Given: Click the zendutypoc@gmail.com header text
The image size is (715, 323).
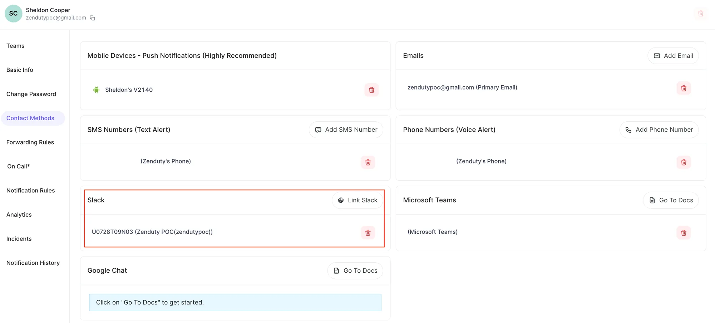Looking at the screenshot, I should [56, 18].
